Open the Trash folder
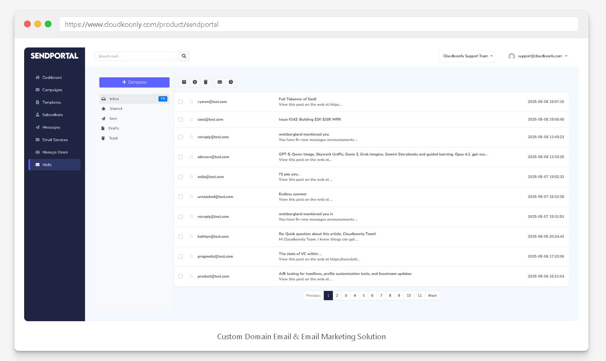The width and height of the screenshot is (606, 361). pyautogui.click(x=134, y=138)
